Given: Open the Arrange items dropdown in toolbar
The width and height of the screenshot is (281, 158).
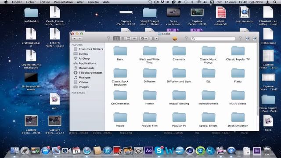Looking at the screenshot, I should coord(154,39).
